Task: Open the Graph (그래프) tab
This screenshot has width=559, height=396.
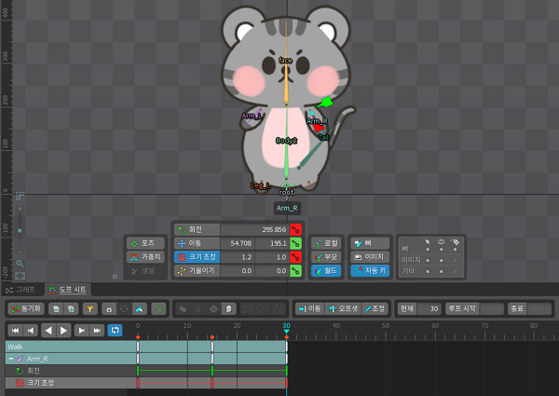Action: point(21,290)
